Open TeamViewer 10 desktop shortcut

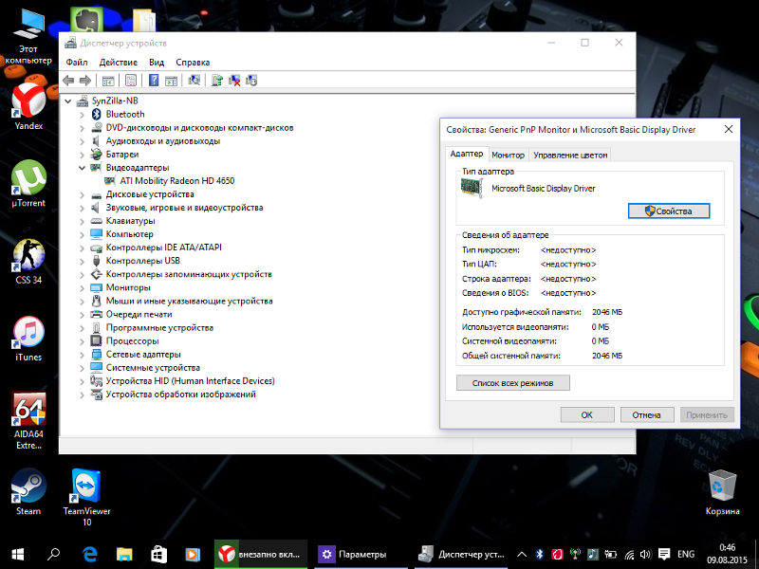click(x=86, y=497)
